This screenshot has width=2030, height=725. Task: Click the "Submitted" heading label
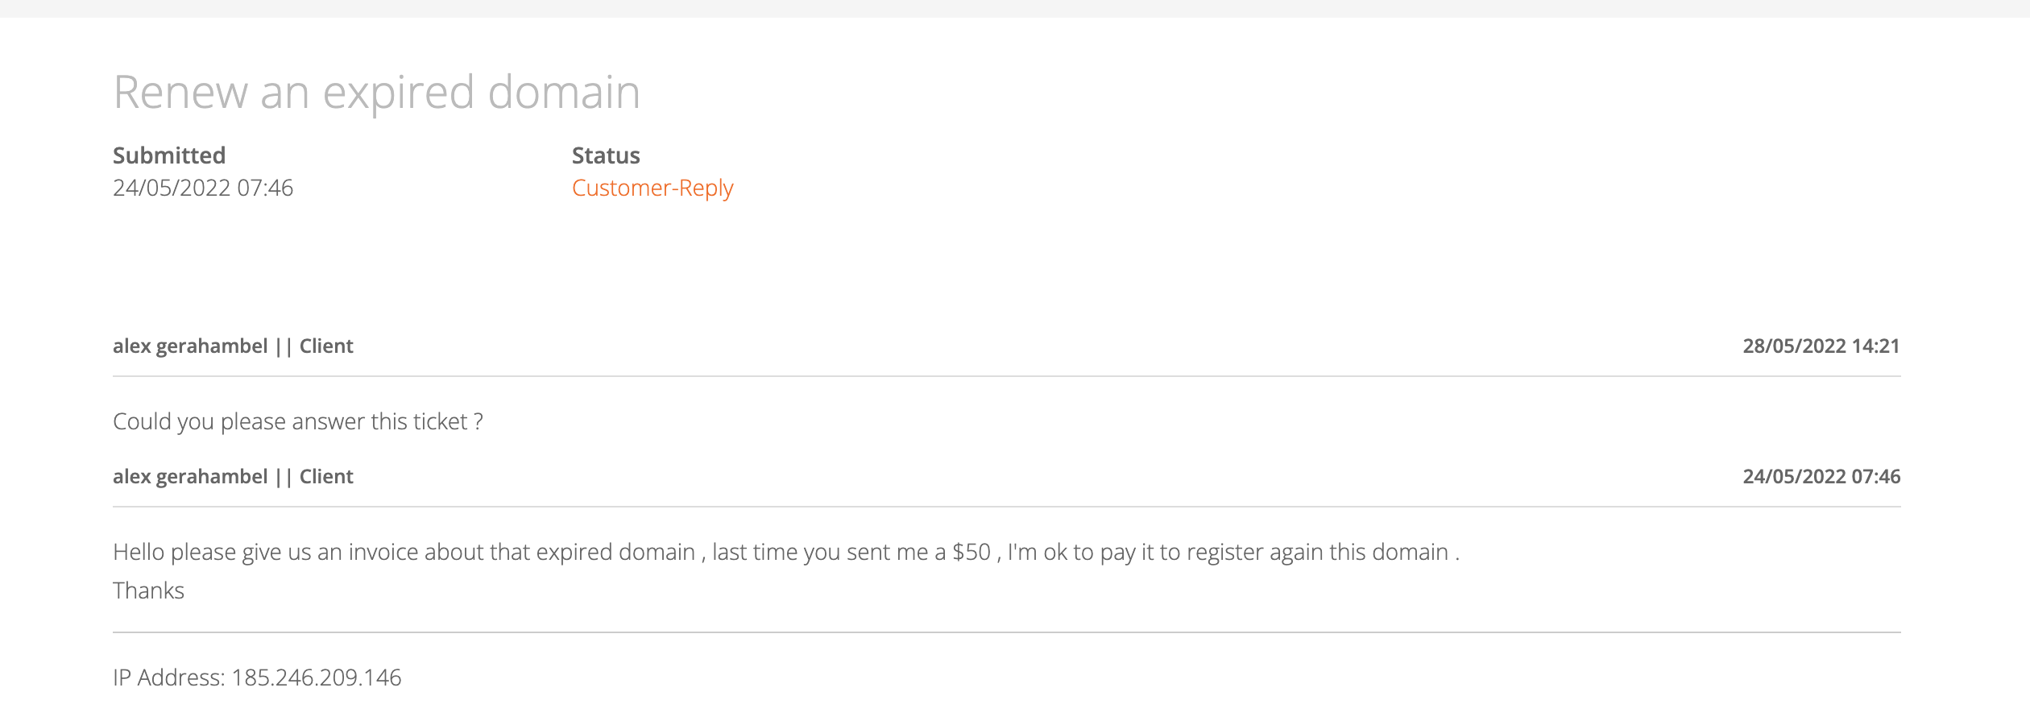click(x=169, y=155)
